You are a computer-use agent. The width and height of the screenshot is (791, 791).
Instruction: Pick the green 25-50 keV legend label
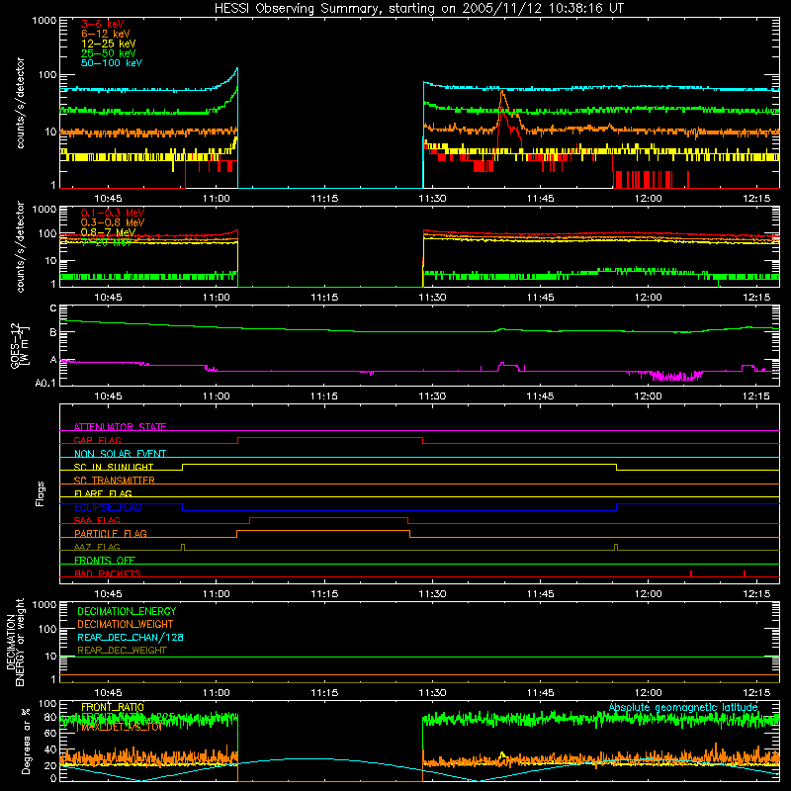click(108, 53)
